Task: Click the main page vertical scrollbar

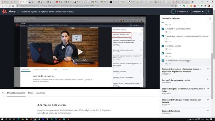Action: pyautogui.click(x=214, y=34)
